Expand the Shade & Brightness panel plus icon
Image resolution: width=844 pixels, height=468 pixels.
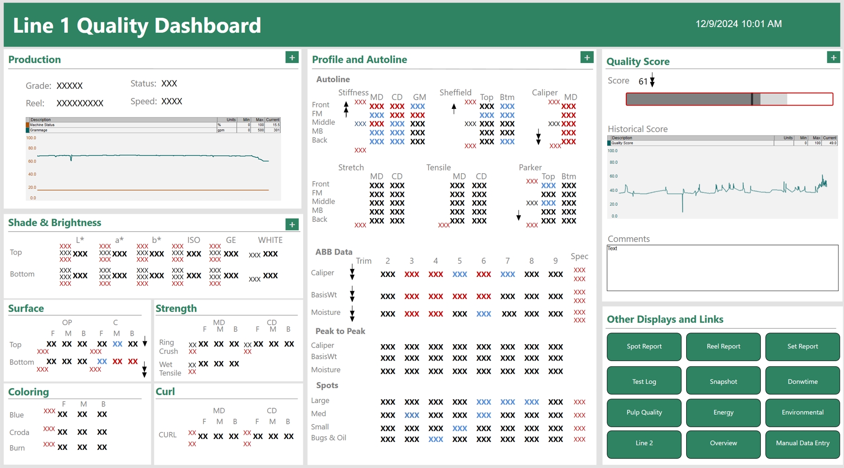point(292,224)
